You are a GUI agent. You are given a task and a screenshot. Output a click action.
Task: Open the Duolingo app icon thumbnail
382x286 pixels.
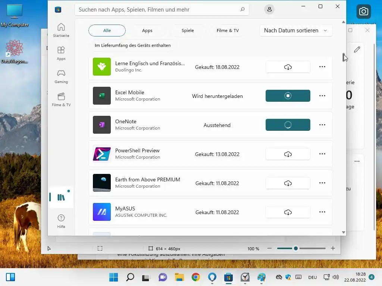[x=102, y=67]
